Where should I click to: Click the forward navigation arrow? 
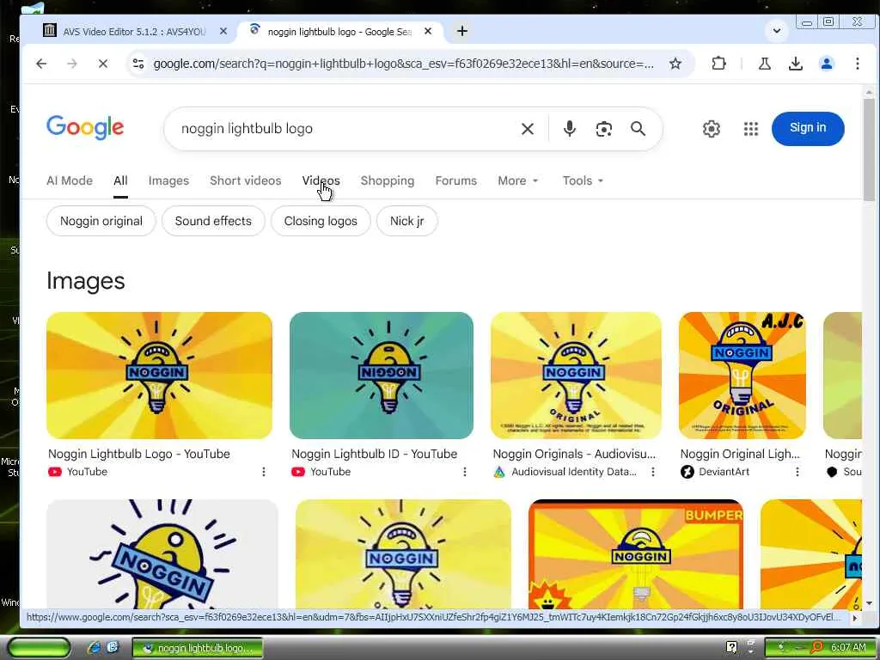pos(72,64)
